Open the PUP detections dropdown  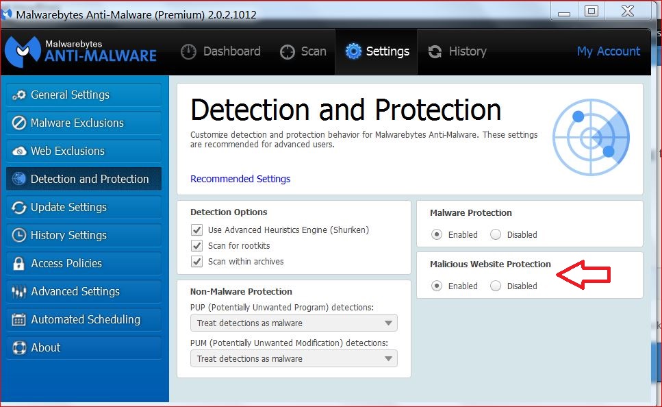click(294, 323)
